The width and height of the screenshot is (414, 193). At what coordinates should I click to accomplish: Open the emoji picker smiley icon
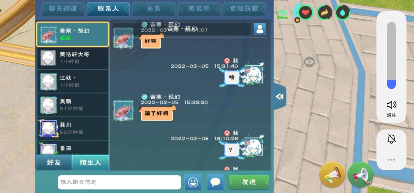[193, 182]
